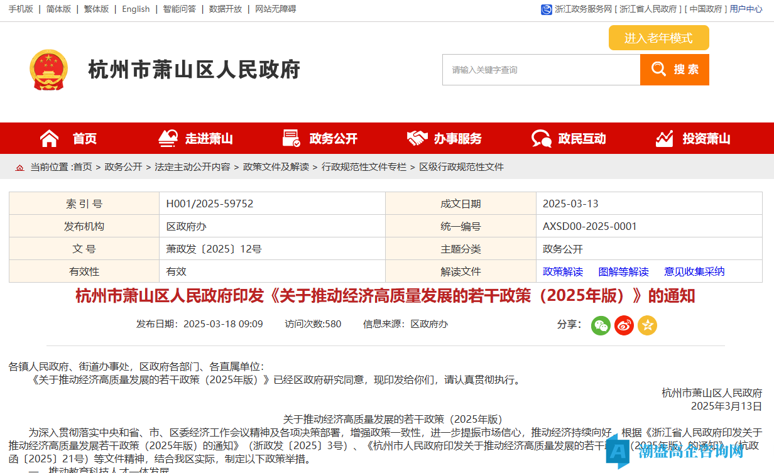Open the 政务公开 navigation menu

[333, 139]
